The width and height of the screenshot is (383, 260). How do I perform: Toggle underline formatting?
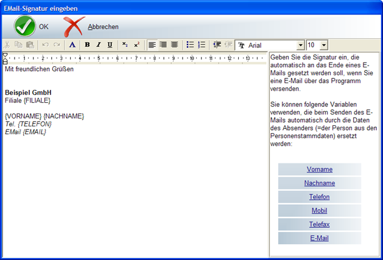tap(110, 45)
